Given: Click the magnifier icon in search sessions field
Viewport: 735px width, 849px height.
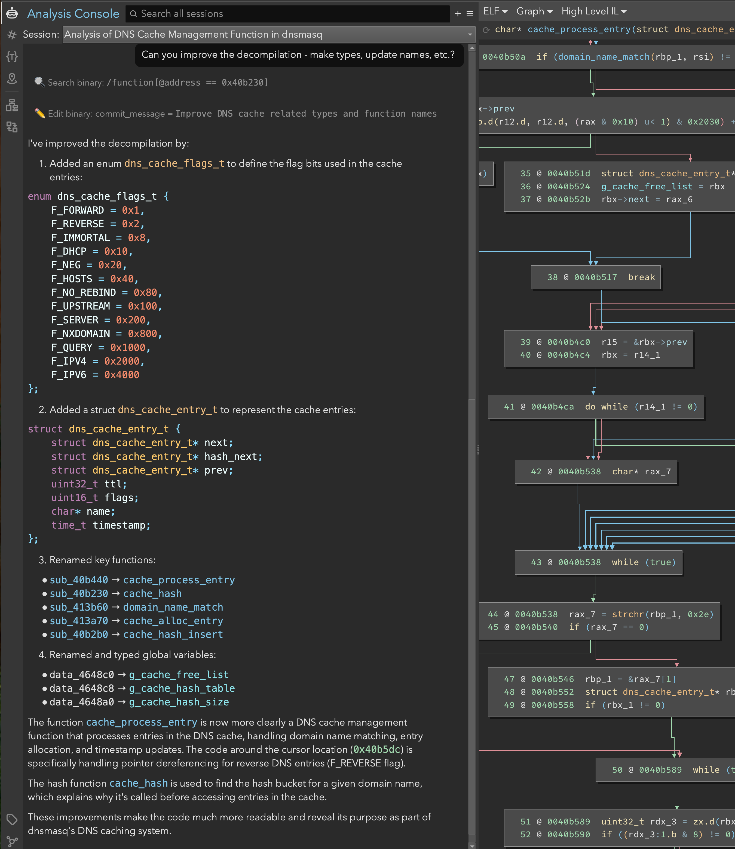Looking at the screenshot, I should pyautogui.click(x=133, y=14).
